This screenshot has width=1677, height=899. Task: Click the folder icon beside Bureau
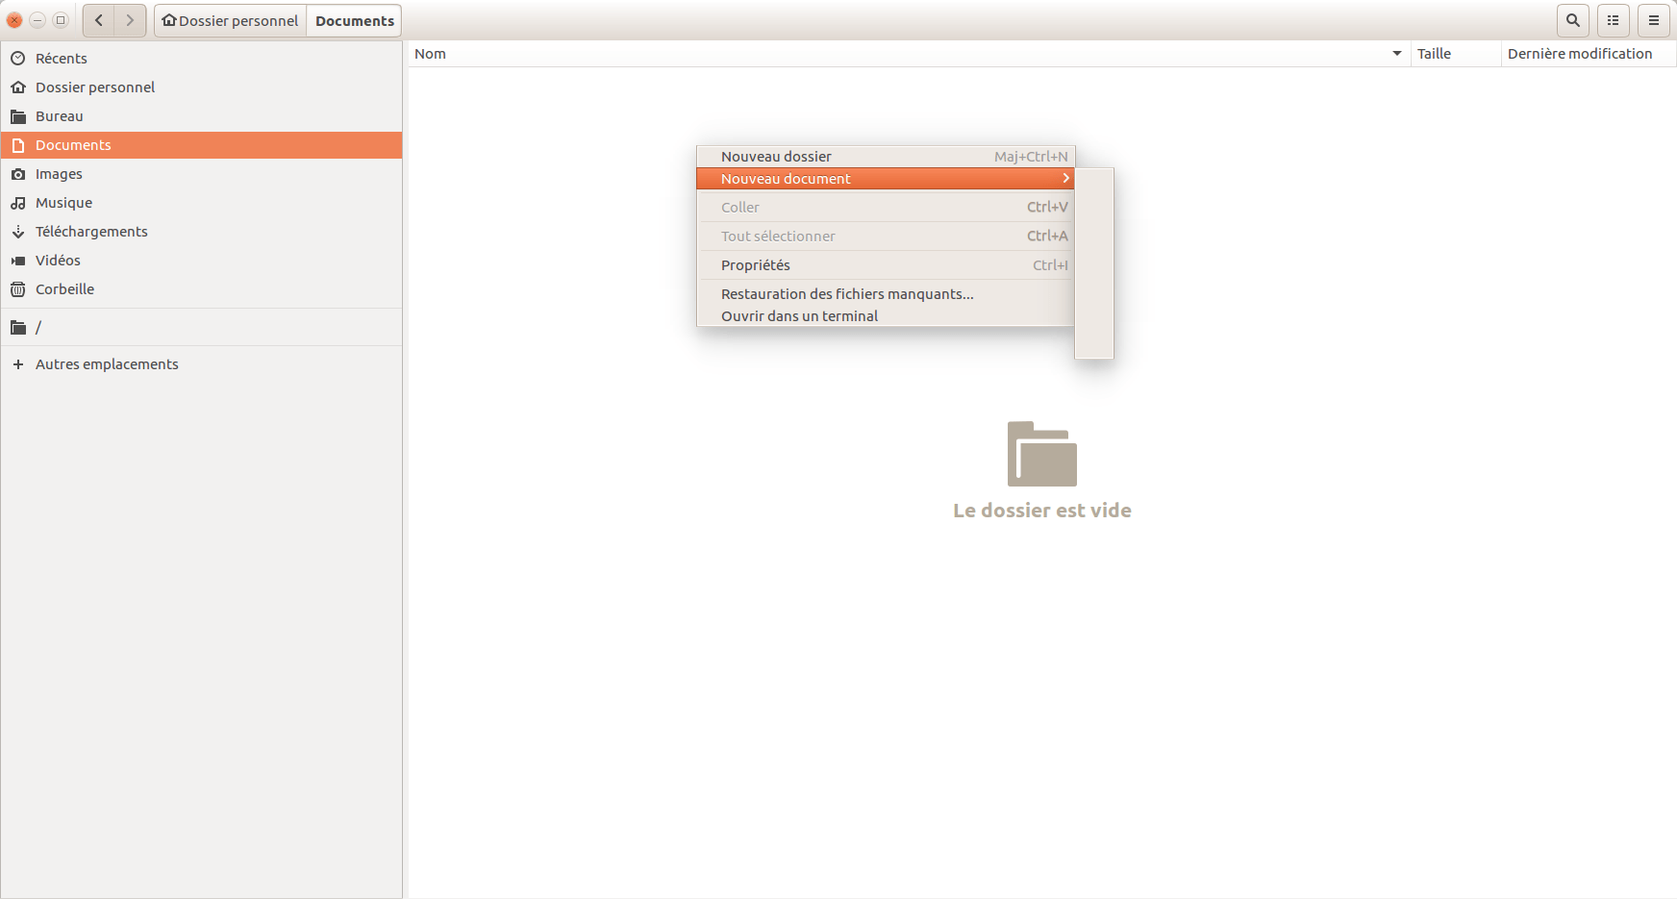coord(18,116)
